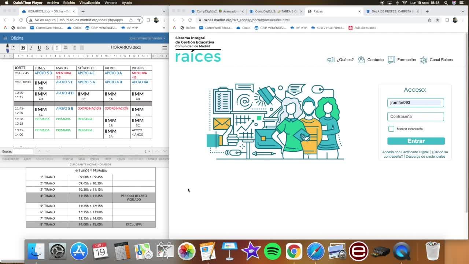Open the document sidebar menu icon
Screen dimensions: 469x264
tap(165, 48)
